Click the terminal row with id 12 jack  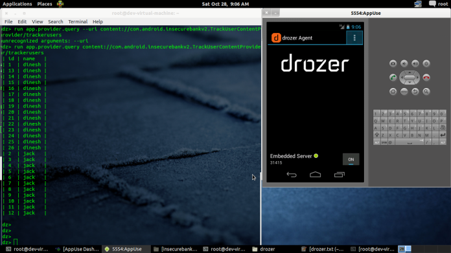click(24, 213)
